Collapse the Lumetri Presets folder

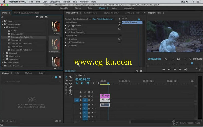pos(2,24)
